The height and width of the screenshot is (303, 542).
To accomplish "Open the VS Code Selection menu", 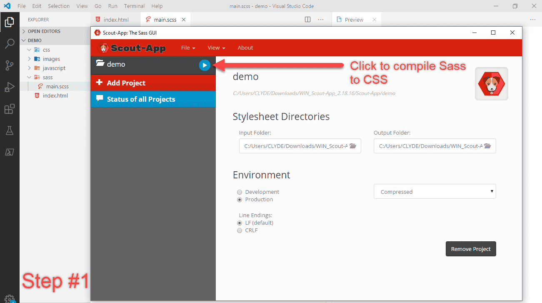I will 59,6.
